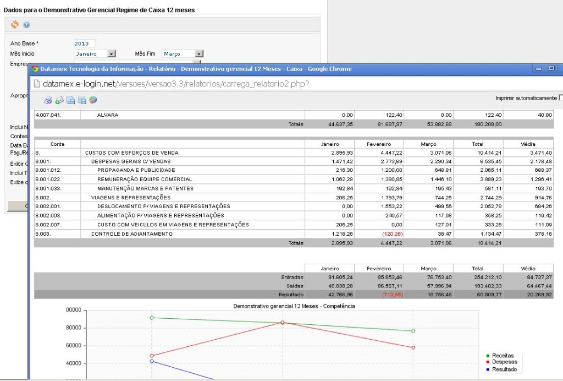
Task: Click the Média header in the custos table
Action: (x=528, y=144)
